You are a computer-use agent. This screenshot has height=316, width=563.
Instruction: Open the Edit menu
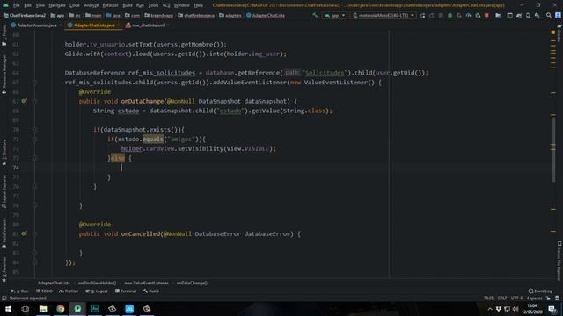coord(27,5)
